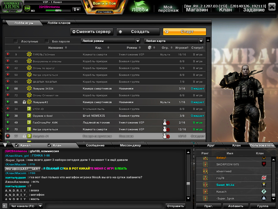Open the Магазин menu

[x=197, y=10]
